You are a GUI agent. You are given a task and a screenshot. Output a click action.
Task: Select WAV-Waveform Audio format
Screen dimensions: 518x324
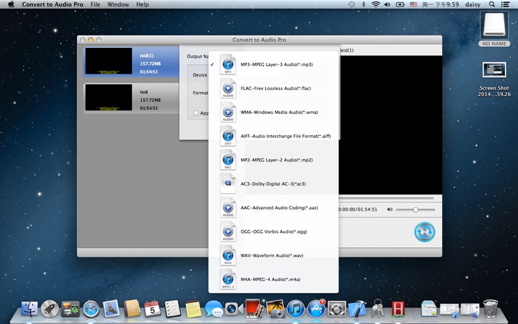pyautogui.click(x=273, y=255)
